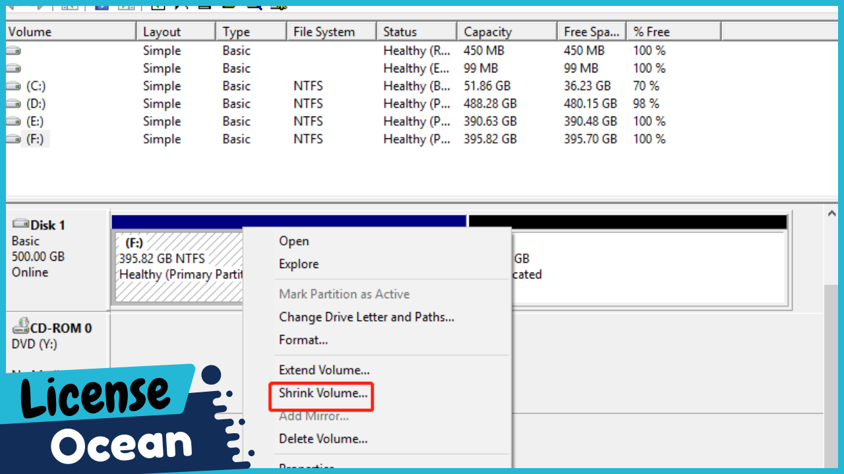Open Change Drive Letter and Paths
The image size is (844, 474).
(x=367, y=317)
